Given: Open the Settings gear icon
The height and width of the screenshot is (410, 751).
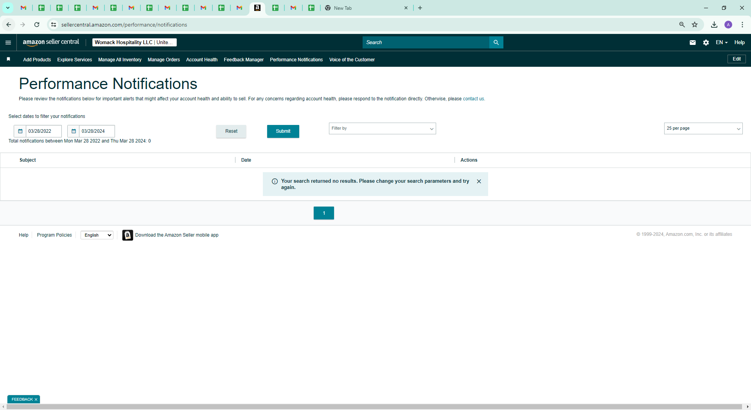Looking at the screenshot, I should (x=706, y=43).
